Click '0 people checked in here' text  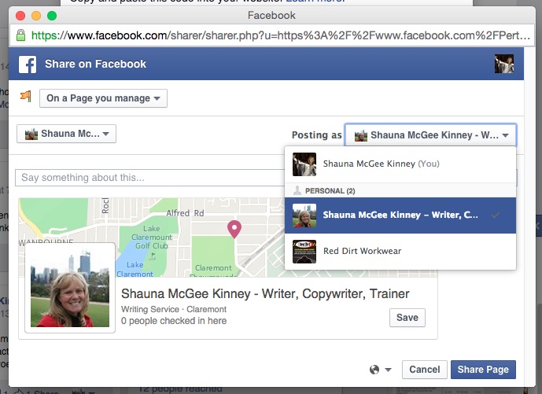174,321
